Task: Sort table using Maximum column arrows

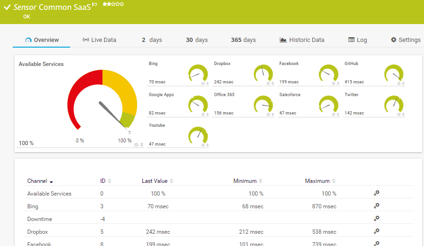Action: [x=334, y=181]
